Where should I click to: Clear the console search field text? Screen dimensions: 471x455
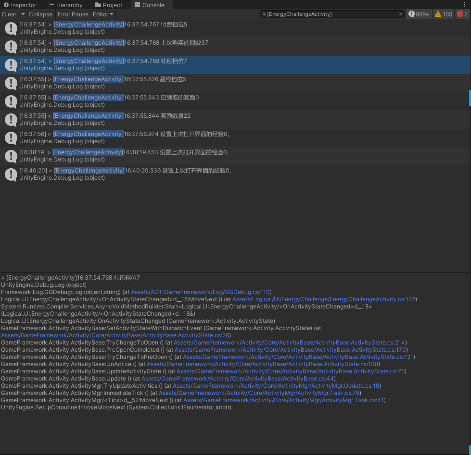click(401, 14)
